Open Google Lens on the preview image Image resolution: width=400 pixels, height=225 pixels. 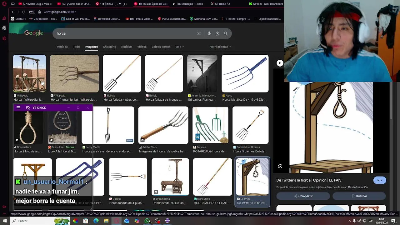click(280, 166)
